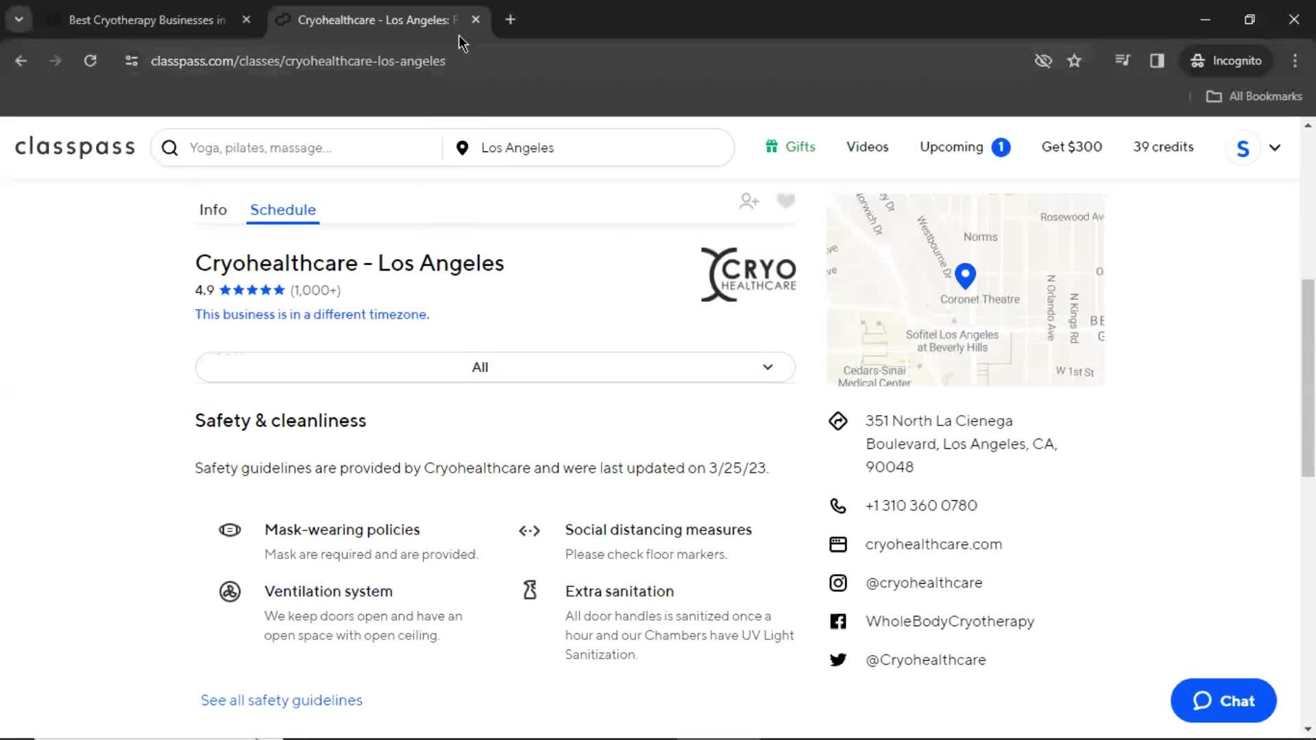
Task: Click the address bar URL
Action: coord(298,61)
